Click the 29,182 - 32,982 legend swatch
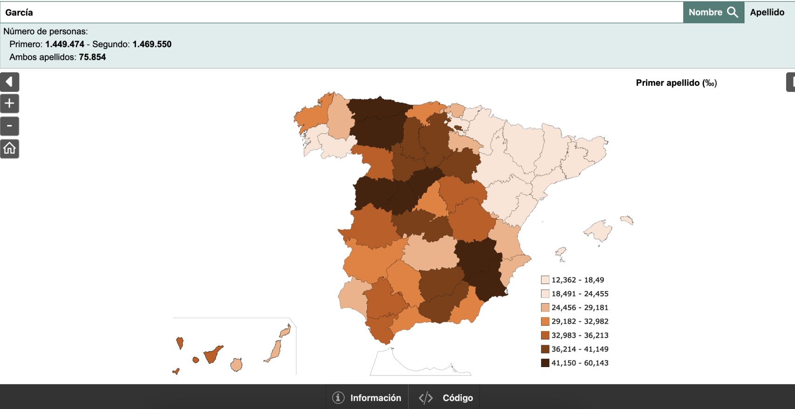 pos(545,321)
